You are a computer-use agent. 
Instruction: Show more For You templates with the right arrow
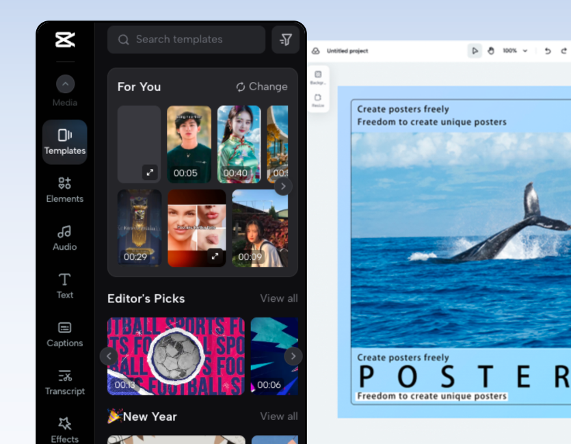(x=283, y=186)
